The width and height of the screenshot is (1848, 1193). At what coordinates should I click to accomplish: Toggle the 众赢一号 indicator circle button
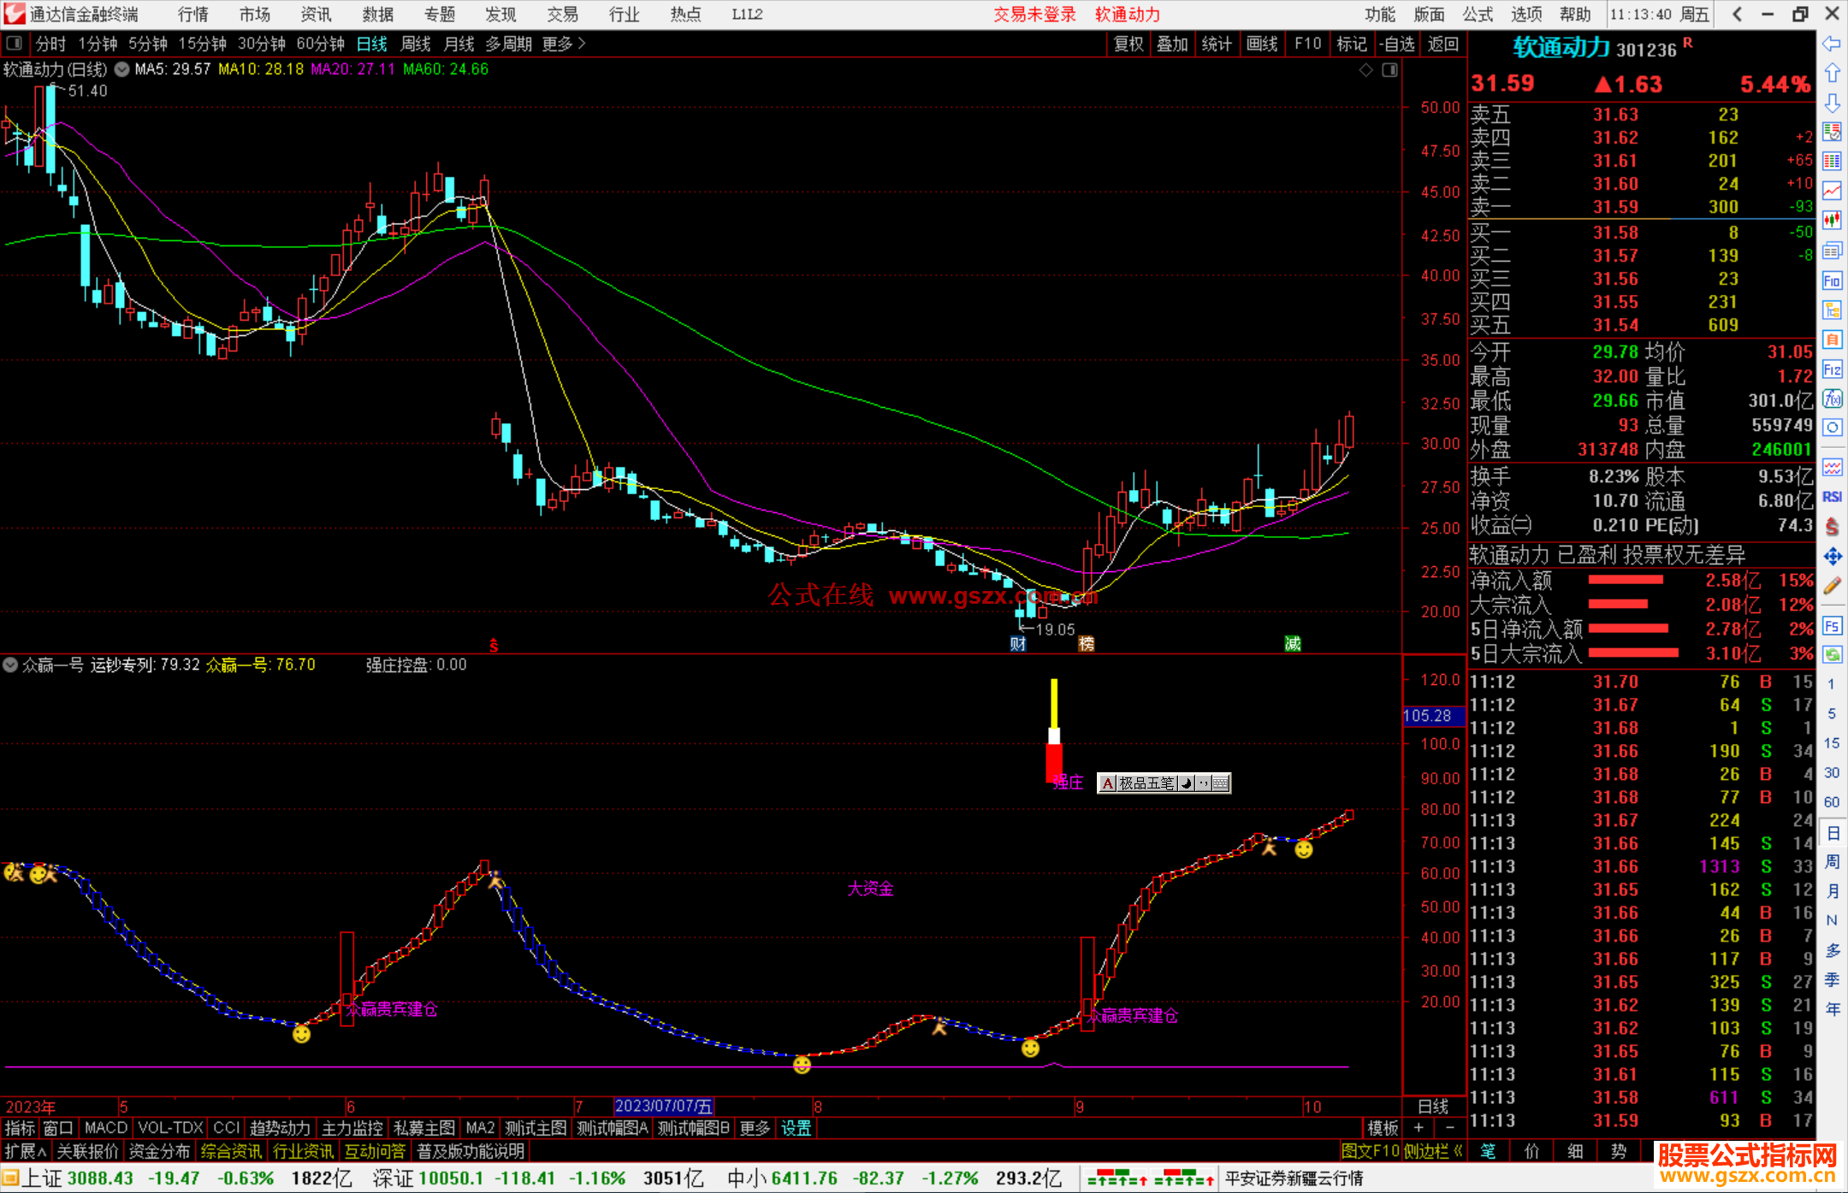click(x=10, y=664)
